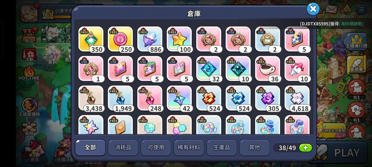Switch to the 全部 tab
The width and height of the screenshot is (372, 167).
(90, 148)
